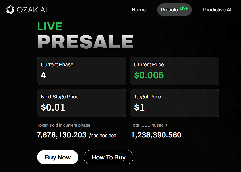Select the Next Stage Price card
241x172 pixels.
coord(81,103)
